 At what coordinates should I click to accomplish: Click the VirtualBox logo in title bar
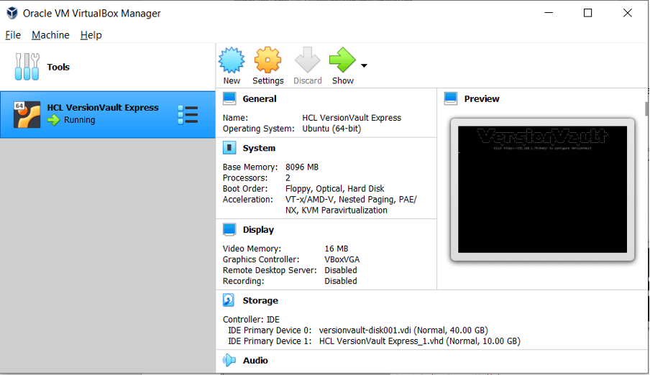pyautogui.click(x=12, y=13)
